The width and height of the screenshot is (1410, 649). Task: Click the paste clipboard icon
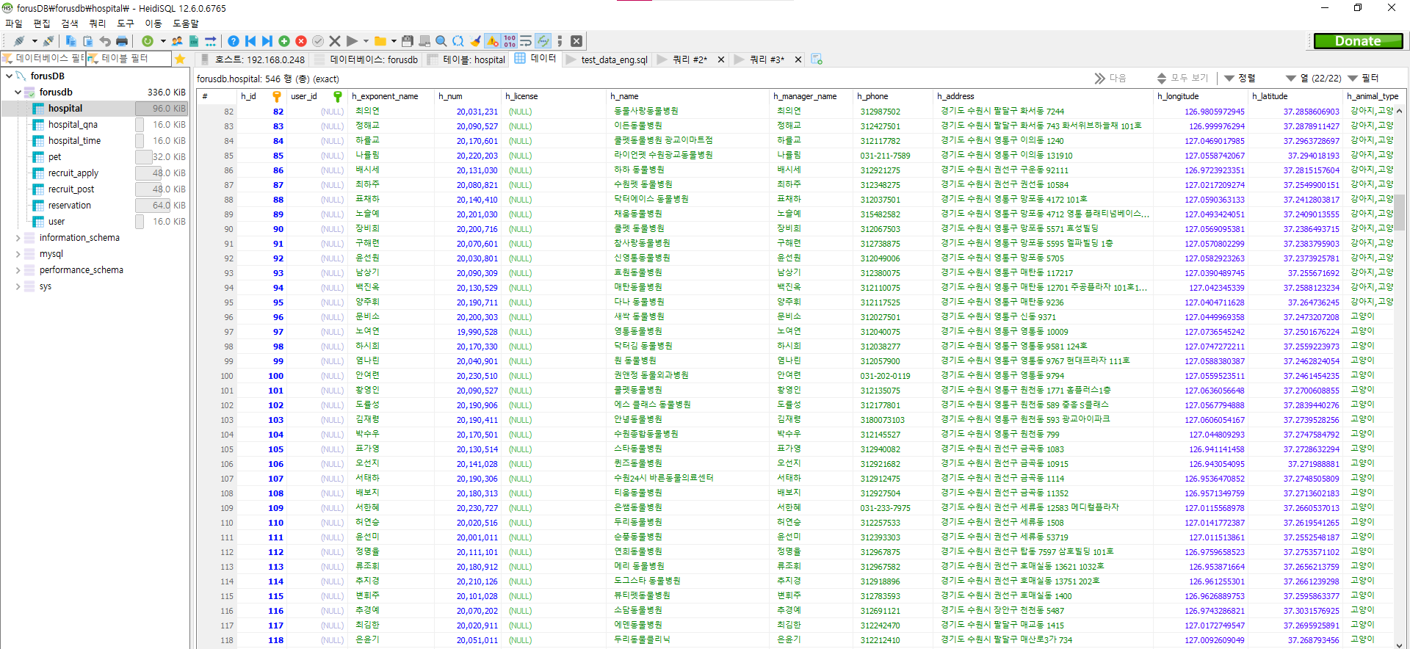click(x=88, y=41)
